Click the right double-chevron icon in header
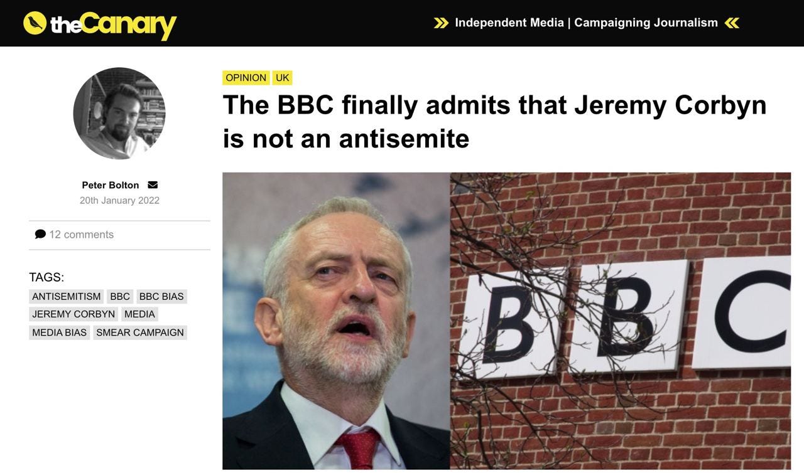 click(x=732, y=23)
